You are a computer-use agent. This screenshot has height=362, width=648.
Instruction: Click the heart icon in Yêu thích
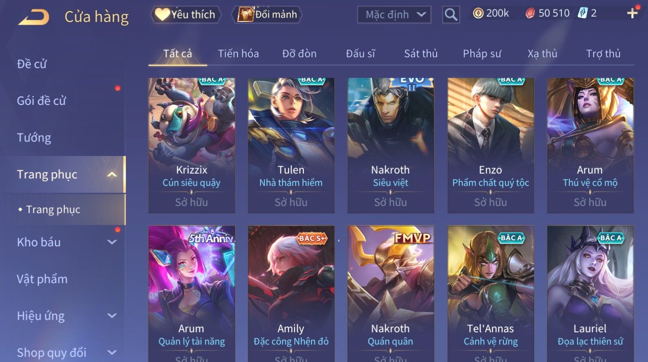coord(162,14)
